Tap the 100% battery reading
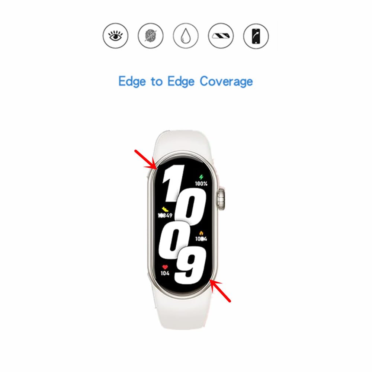 (x=201, y=184)
